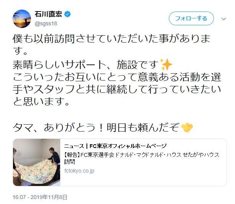Click the sparkles emoji after 施設です

(x=166, y=64)
